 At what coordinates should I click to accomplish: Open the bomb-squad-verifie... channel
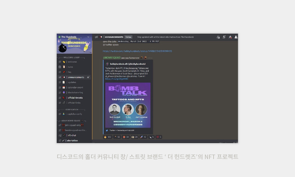tap(74, 130)
